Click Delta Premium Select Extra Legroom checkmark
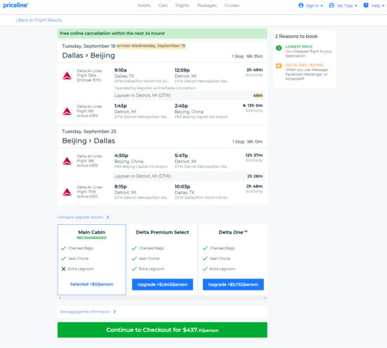Screen dimensions: 387x348 click(x=134, y=269)
